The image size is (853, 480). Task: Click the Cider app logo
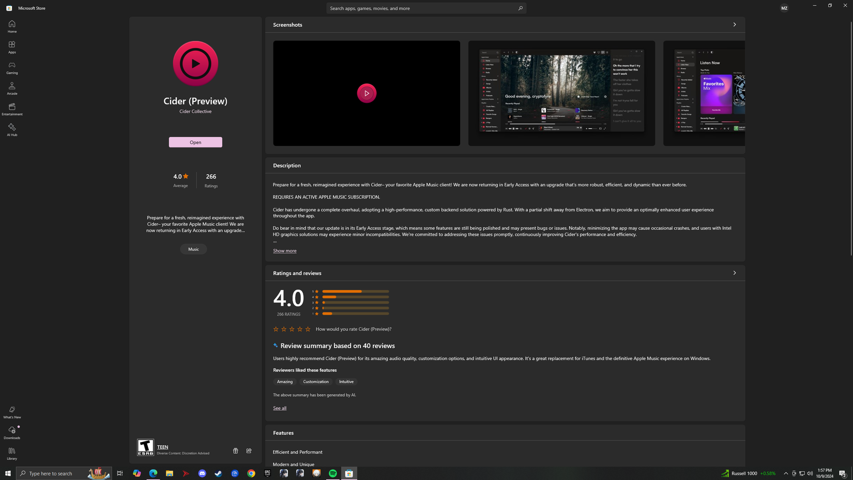pyautogui.click(x=195, y=63)
